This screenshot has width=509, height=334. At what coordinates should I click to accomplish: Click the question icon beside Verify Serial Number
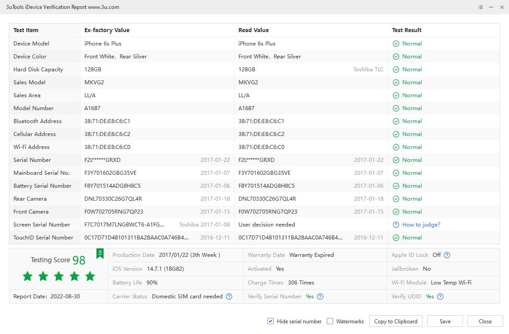(x=320, y=297)
